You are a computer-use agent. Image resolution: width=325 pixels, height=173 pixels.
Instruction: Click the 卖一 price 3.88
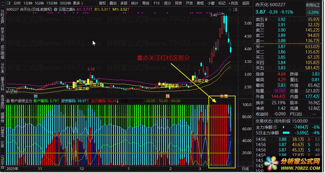coord(281,41)
